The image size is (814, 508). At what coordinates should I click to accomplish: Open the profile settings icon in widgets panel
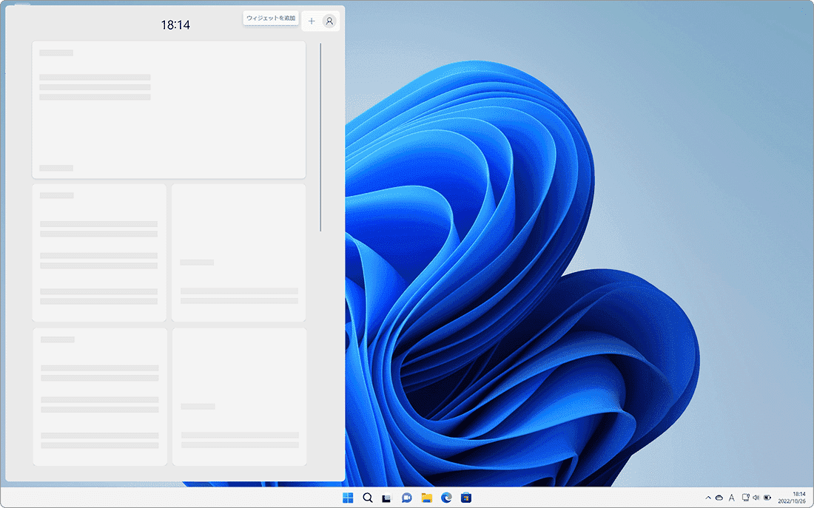click(329, 21)
